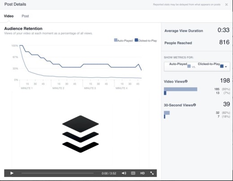
Task: Switch to the Post tab
Action: click(25, 16)
